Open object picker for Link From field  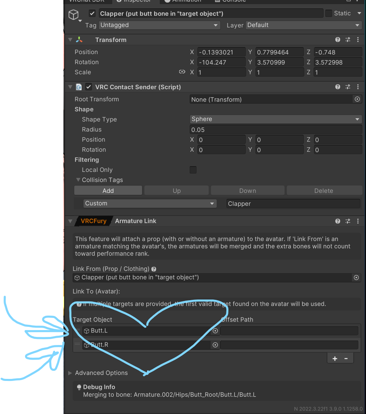click(x=356, y=278)
